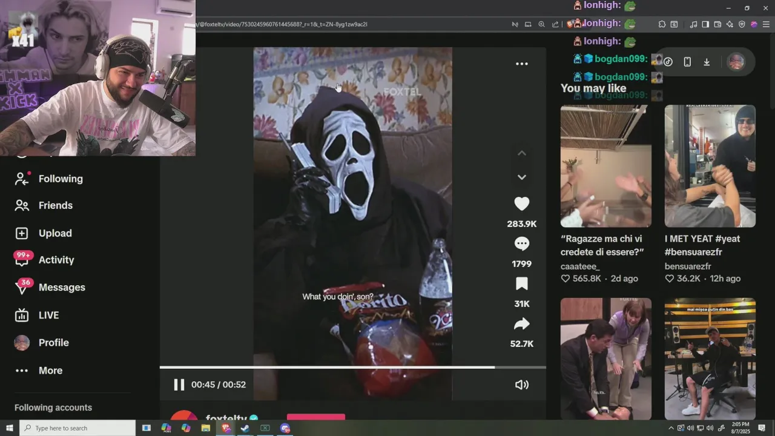
Task: Open the three-dot video options menu
Action: click(x=521, y=64)
